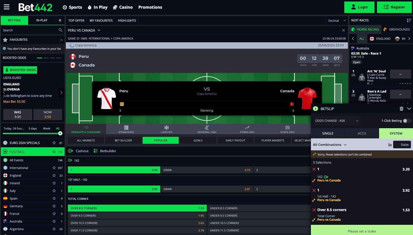Image resolution: width=413 pixels, height=235 pixels.
Task: Sort next races using the sort icon
Action: click(x=409, y=20)
